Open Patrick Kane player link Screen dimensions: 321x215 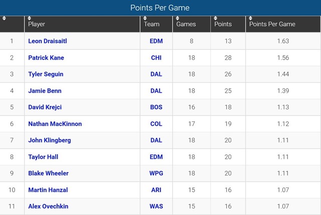tap(46, 58)
